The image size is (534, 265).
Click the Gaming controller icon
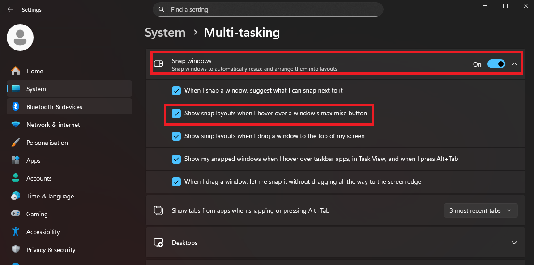click(16, 214)
